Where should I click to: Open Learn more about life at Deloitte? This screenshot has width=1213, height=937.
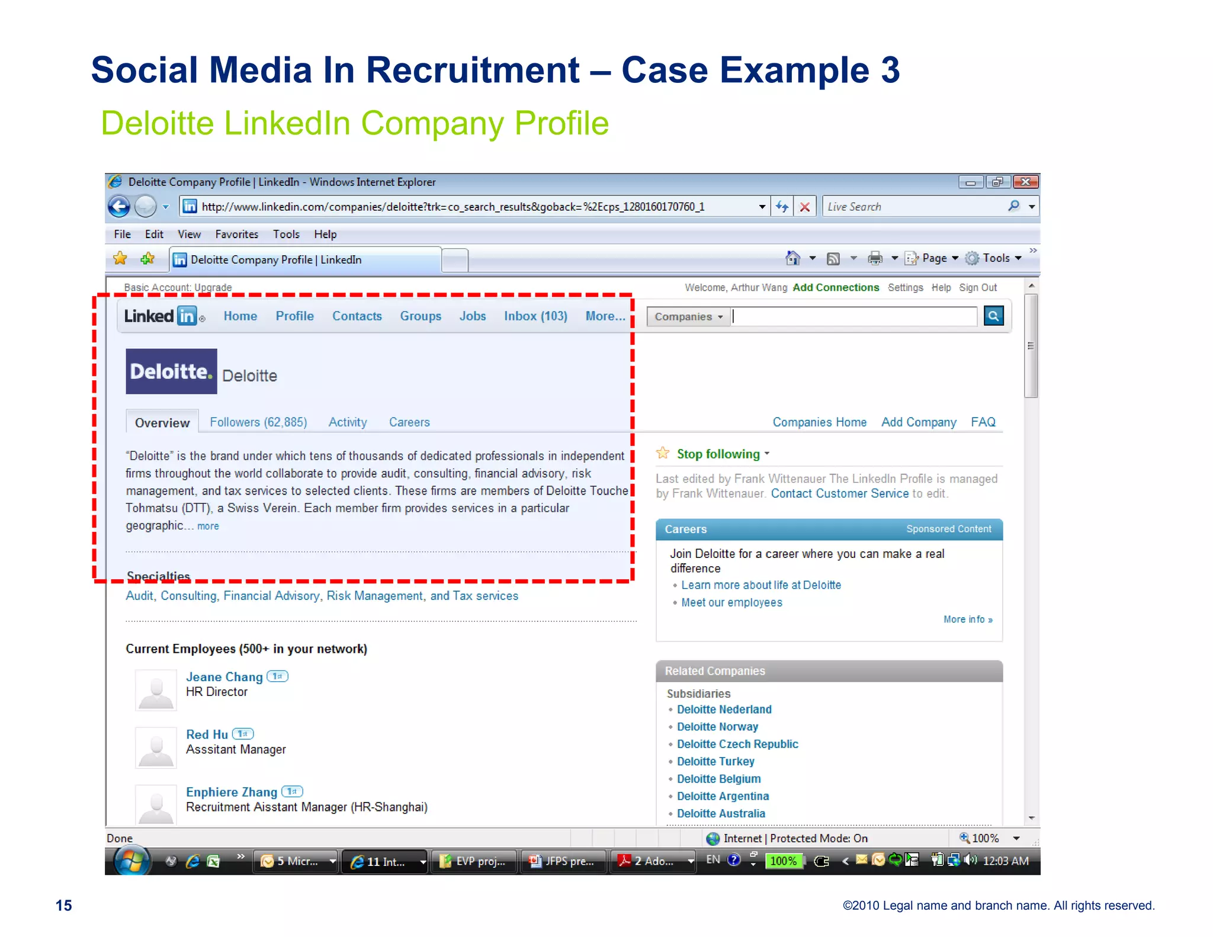761,585
